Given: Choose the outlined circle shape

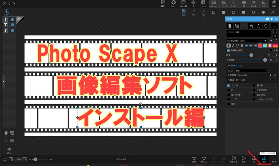Looking at the screenshot, I should 253,12.
